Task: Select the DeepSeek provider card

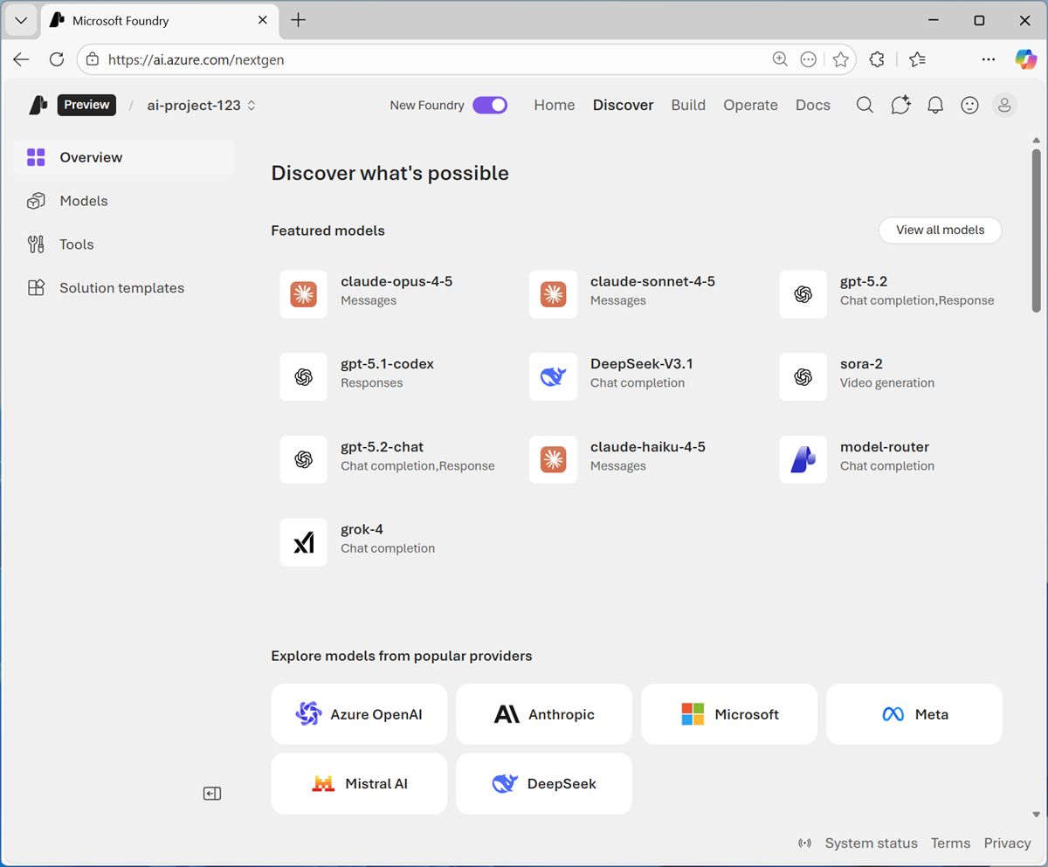Action: click(543, 783)
